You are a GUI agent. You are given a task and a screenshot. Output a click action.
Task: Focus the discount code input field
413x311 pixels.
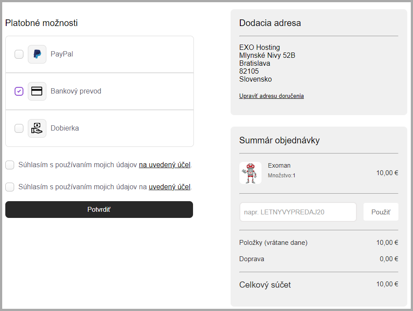(x=298, y=212)
